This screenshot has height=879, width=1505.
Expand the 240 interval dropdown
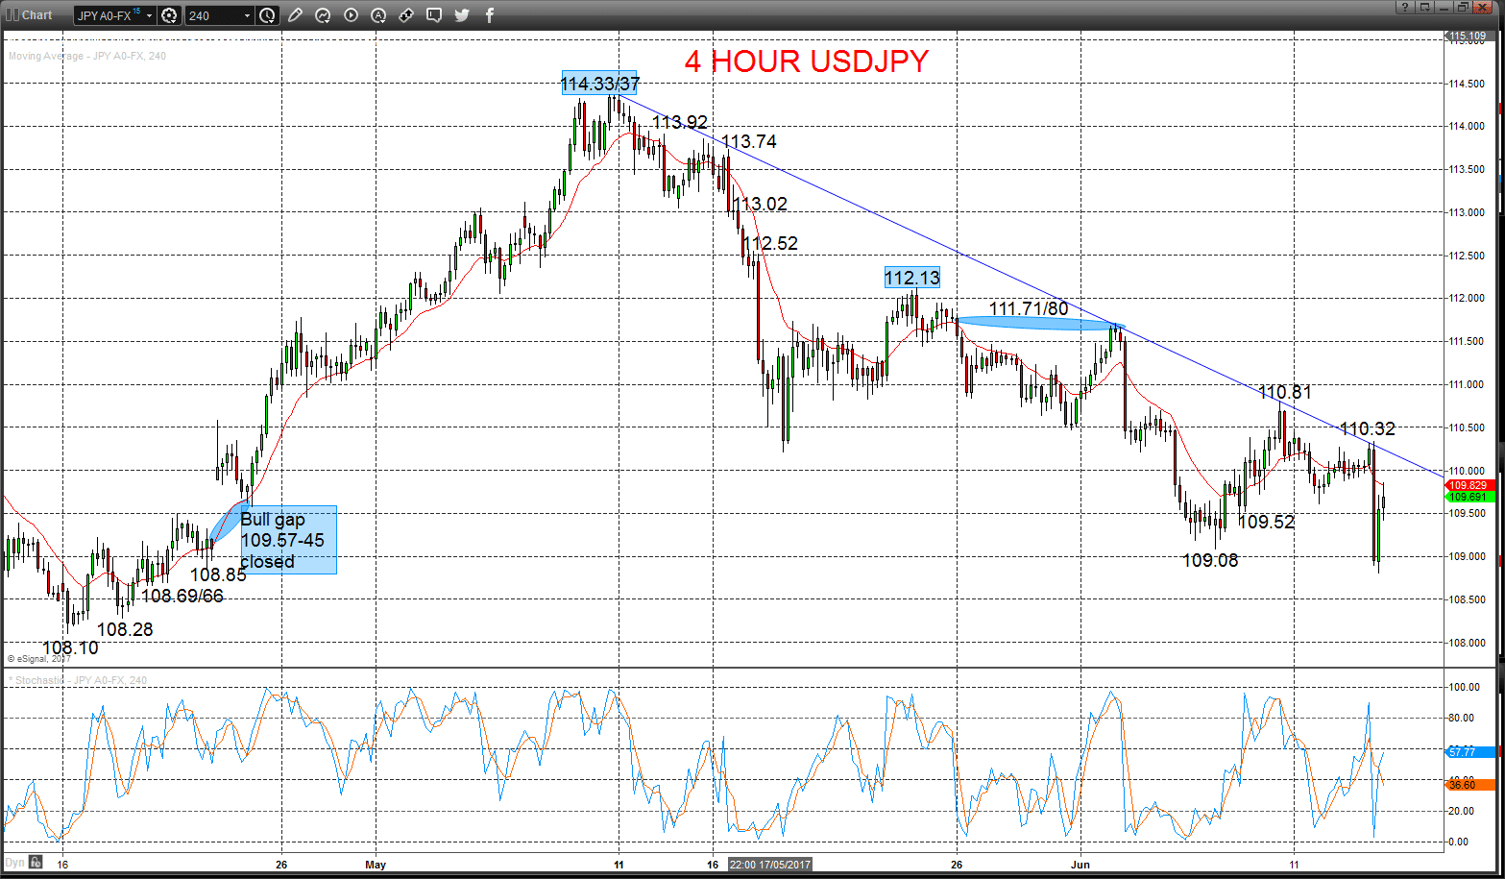[247, 15]
